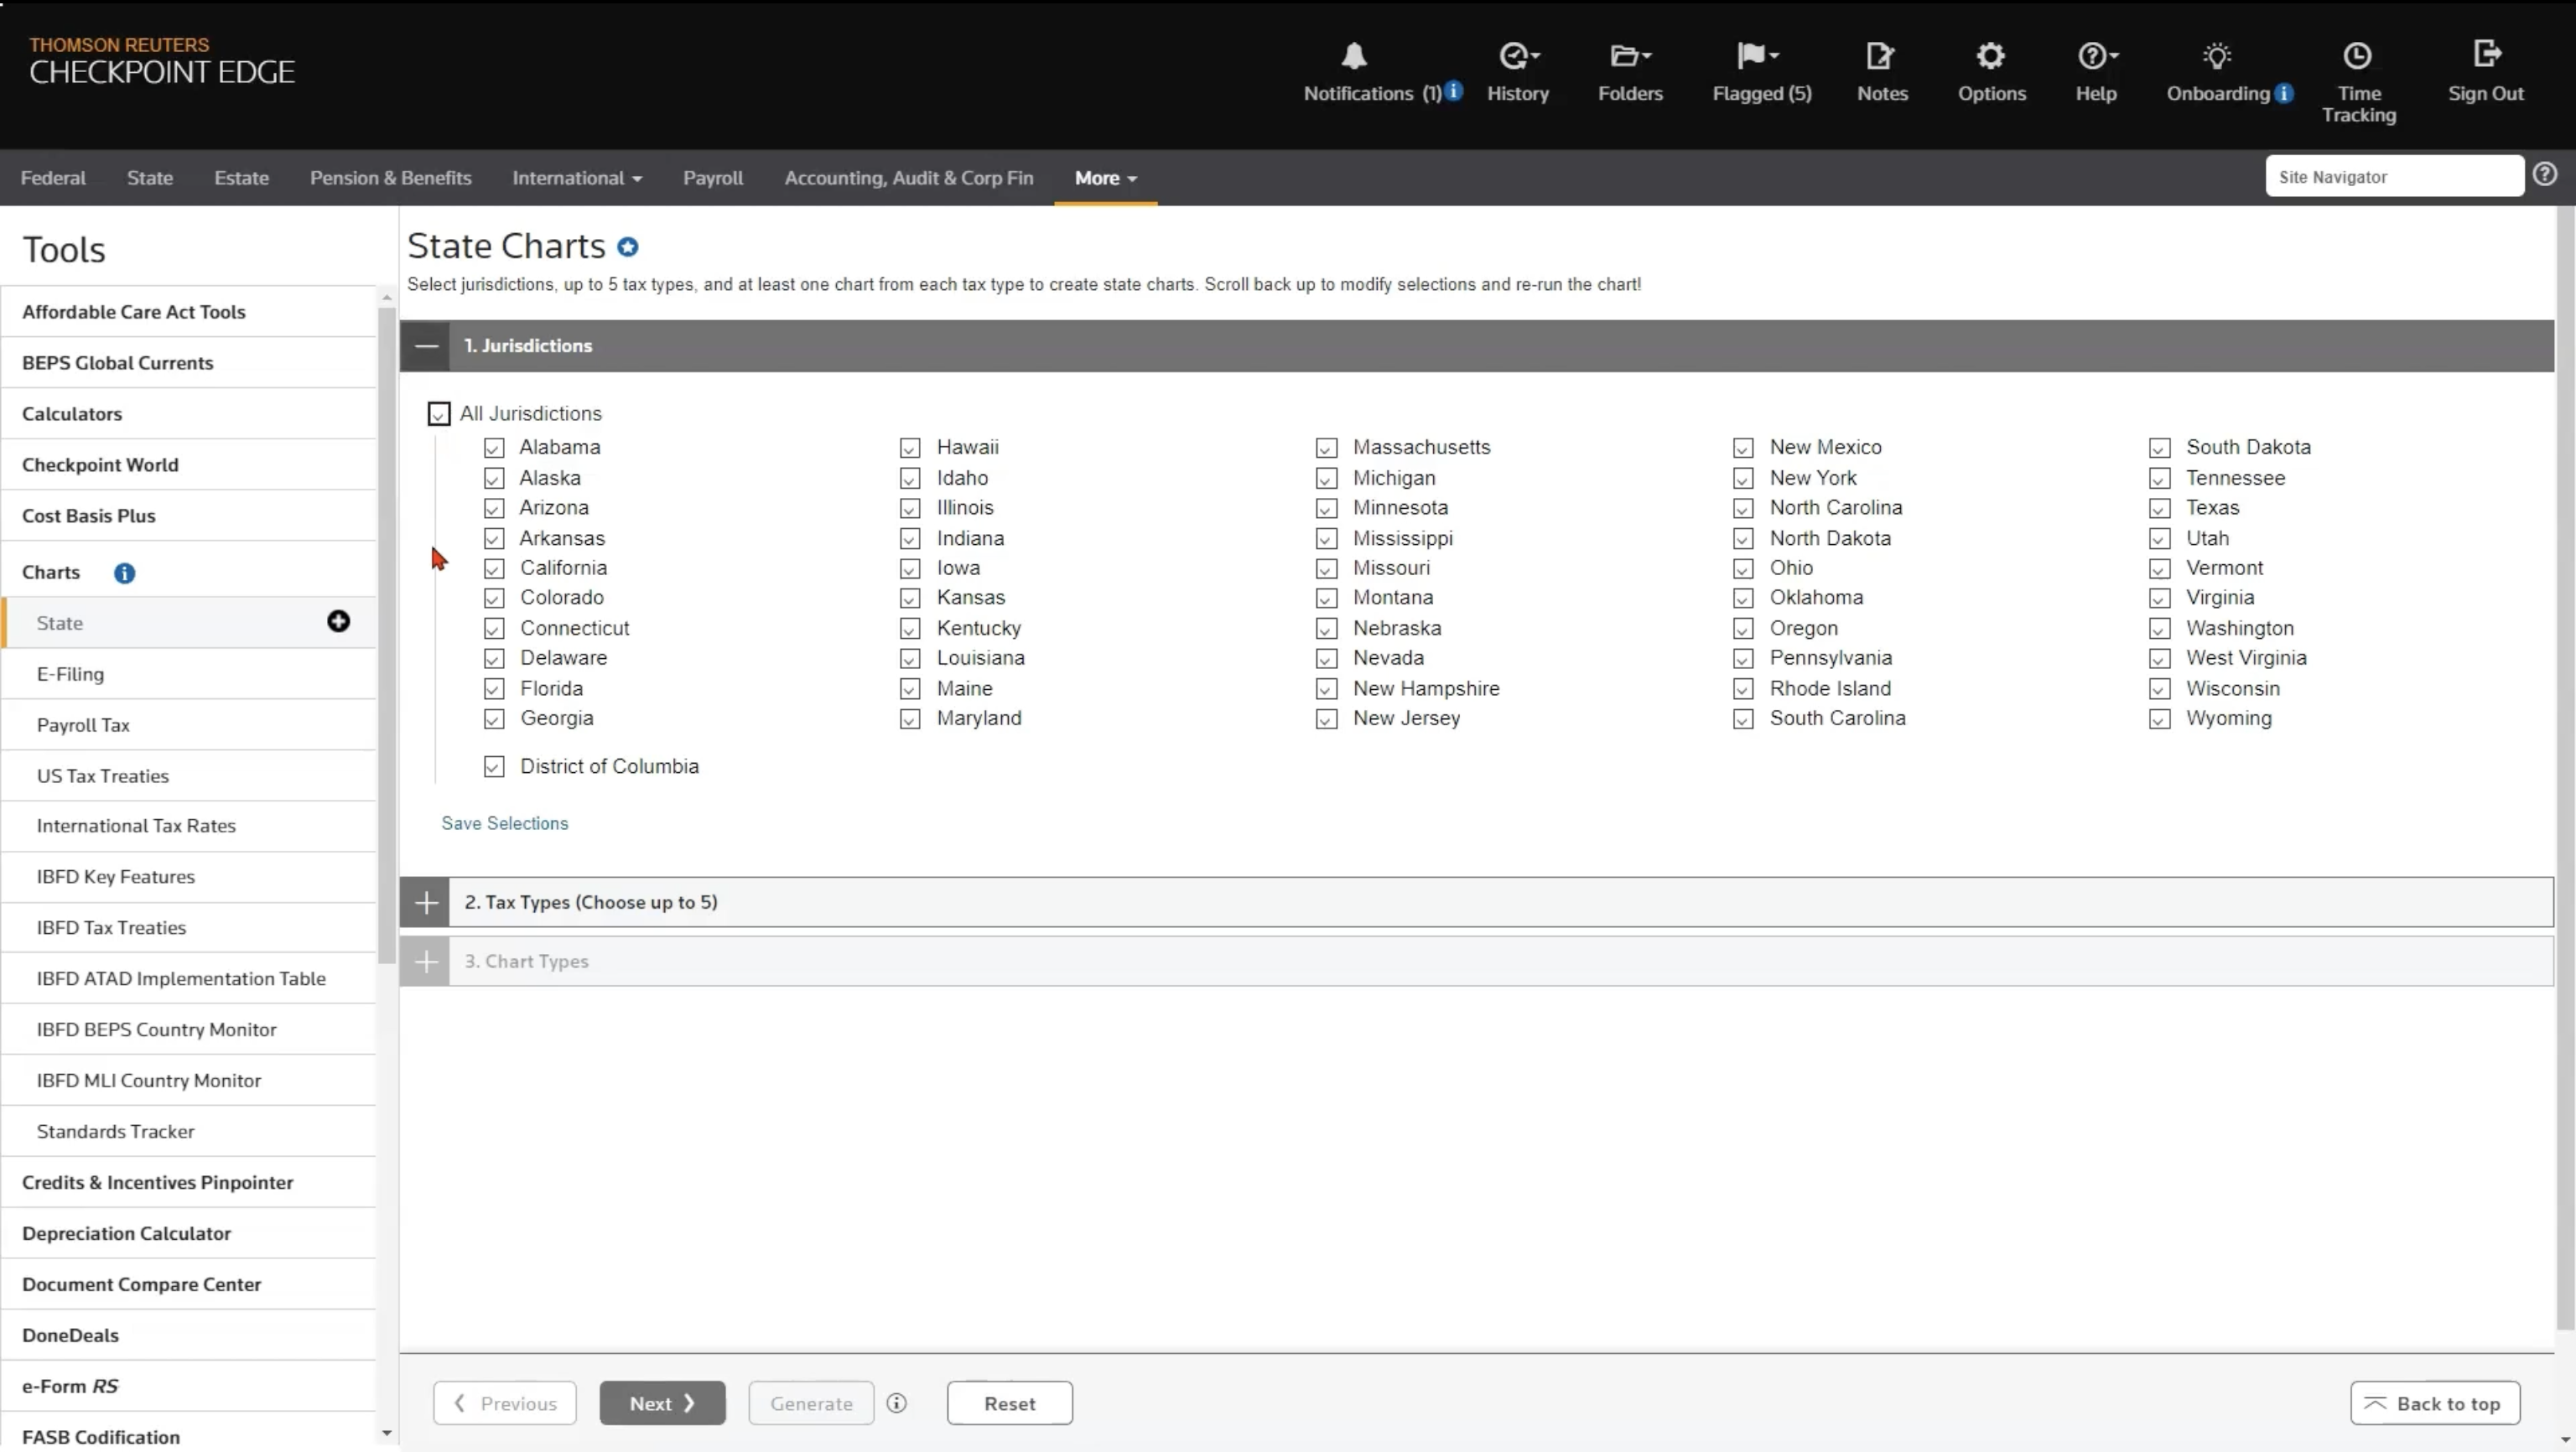Click plus icon on State sidebar item
The width and height of the screenshot is (2576, 1452).
[338, 622]
